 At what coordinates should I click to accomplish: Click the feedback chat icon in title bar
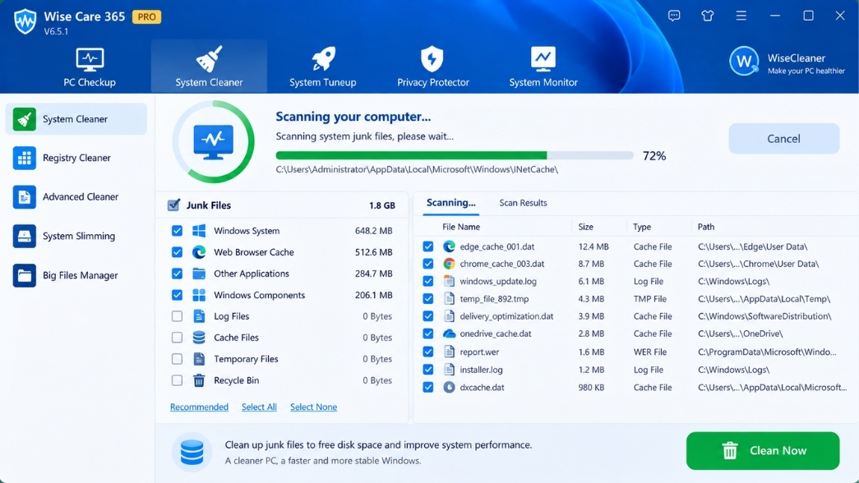[x=674, y=16]
